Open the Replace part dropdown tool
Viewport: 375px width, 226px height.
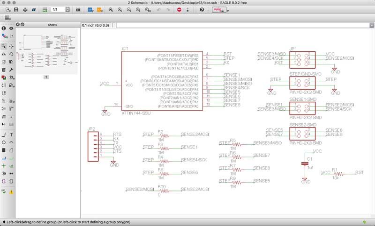pyautogui.click(x=12, y=78)
